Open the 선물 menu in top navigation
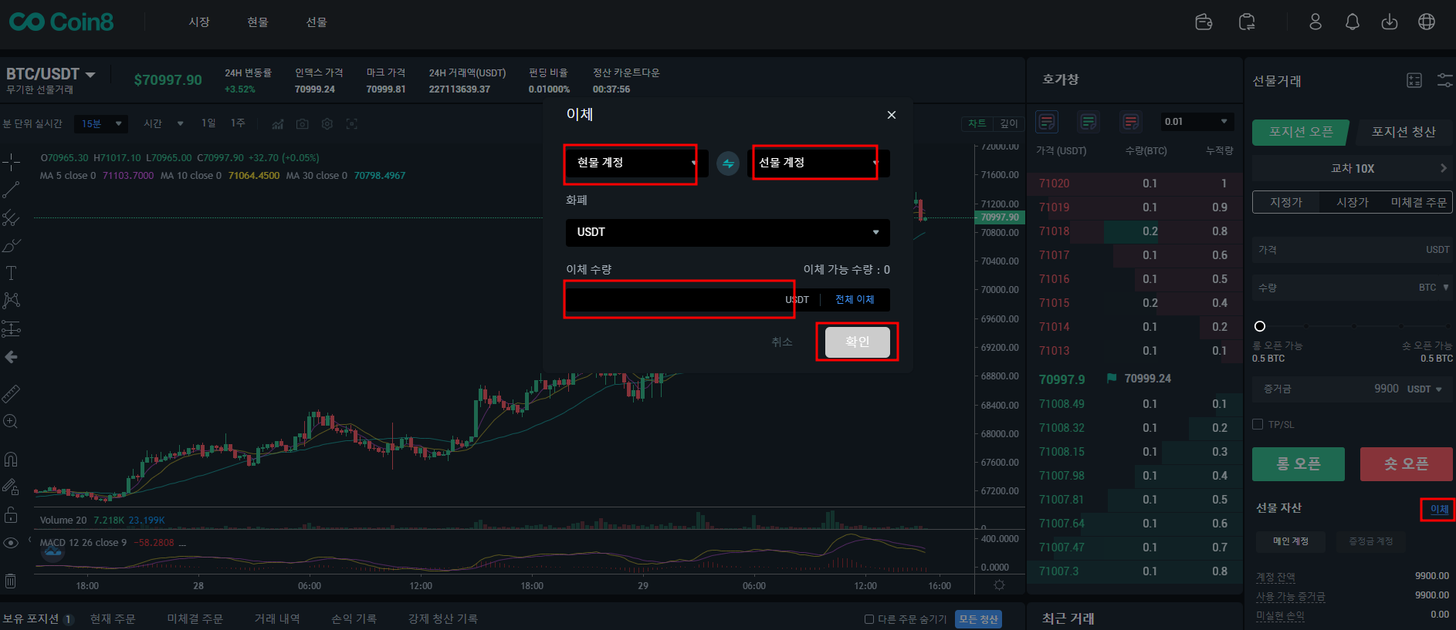 317,22
